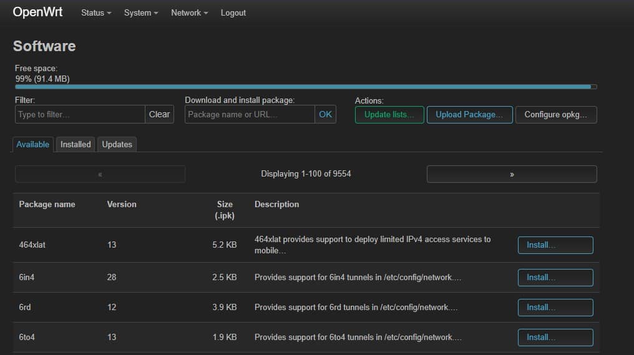Switch to the Installed tab
Screen dimensions: 634x355
(76, 144)
